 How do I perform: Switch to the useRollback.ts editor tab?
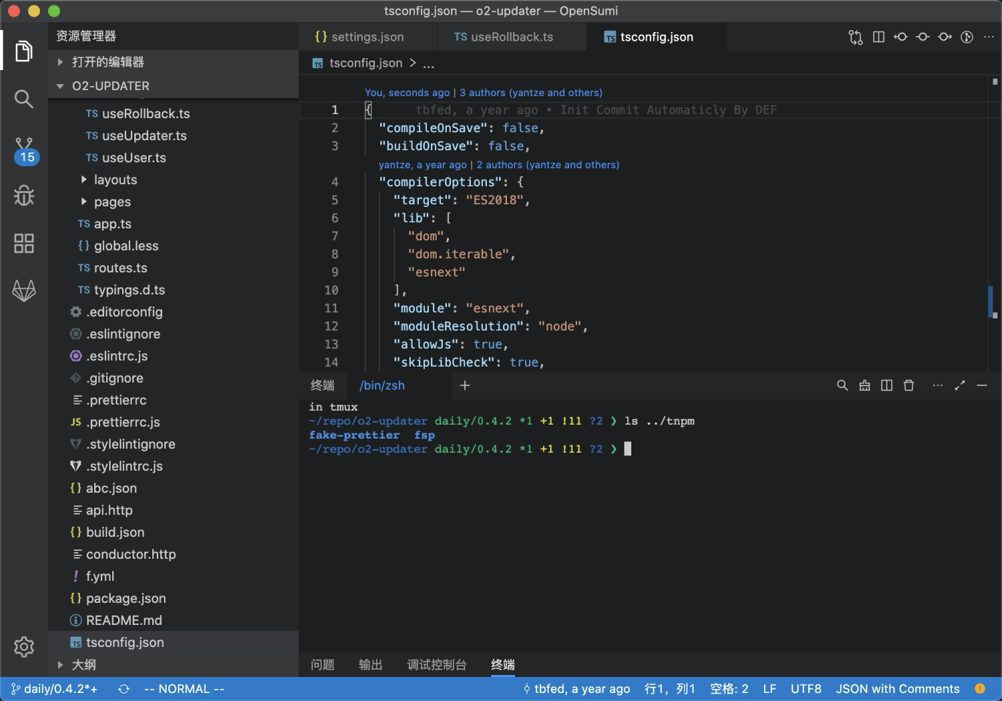(511, 37)
